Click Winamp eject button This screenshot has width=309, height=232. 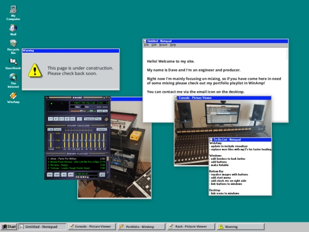pyautogui.click(x=80, y=119)
